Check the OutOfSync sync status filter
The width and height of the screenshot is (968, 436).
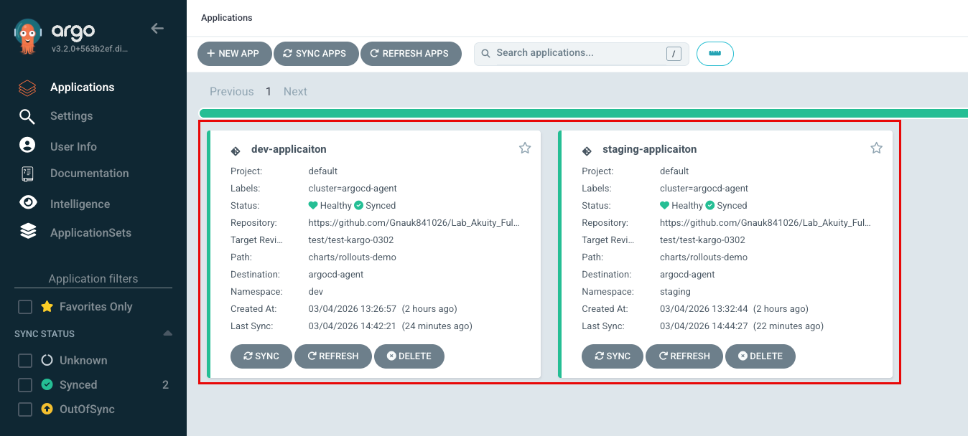point(25,409)
